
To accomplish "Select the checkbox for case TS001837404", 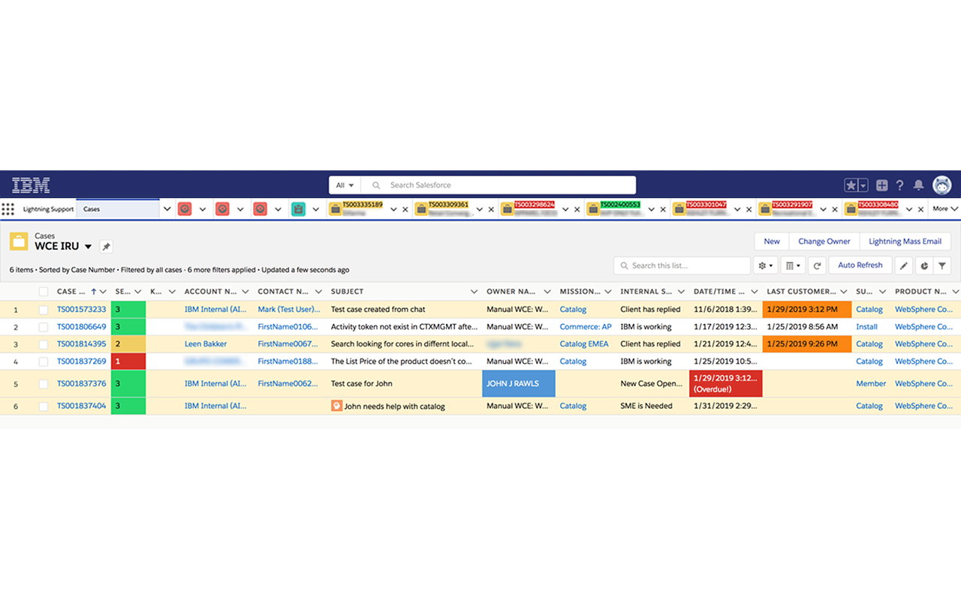I will (44, 406).
